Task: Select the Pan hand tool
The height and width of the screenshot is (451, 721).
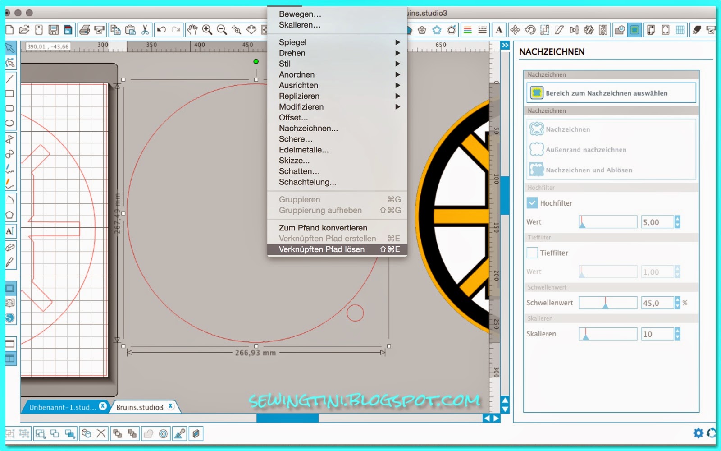Action: [x=192, y=30]
